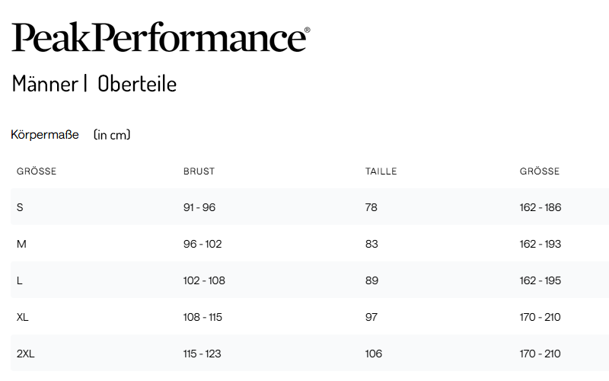609x381 pixels.
Task: Click the chest value 96 - 102
Action: (x=202, y=244)
